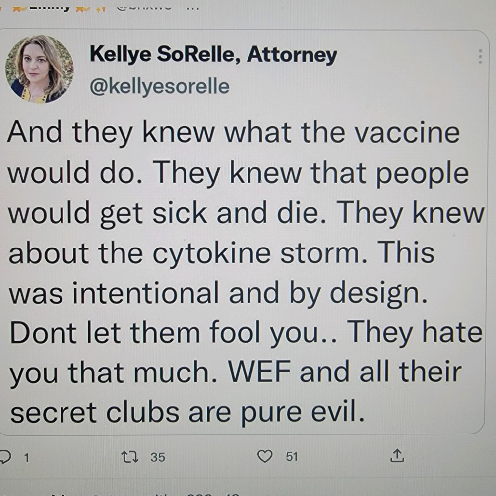Click the partially visible author name at top
This screenshot has width=496, height=496.
pos(49,7)
